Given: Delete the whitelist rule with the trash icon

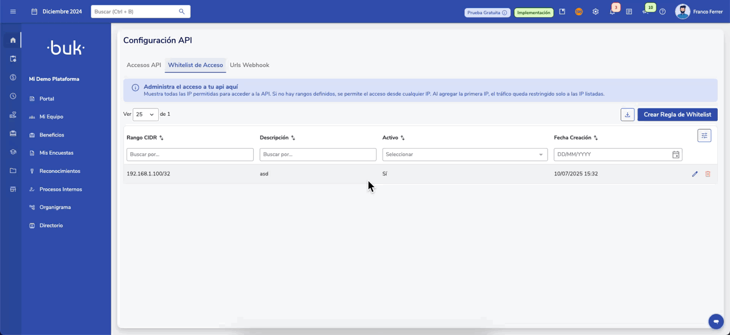Looking at the screenshot, I should (x=707, y=174).
